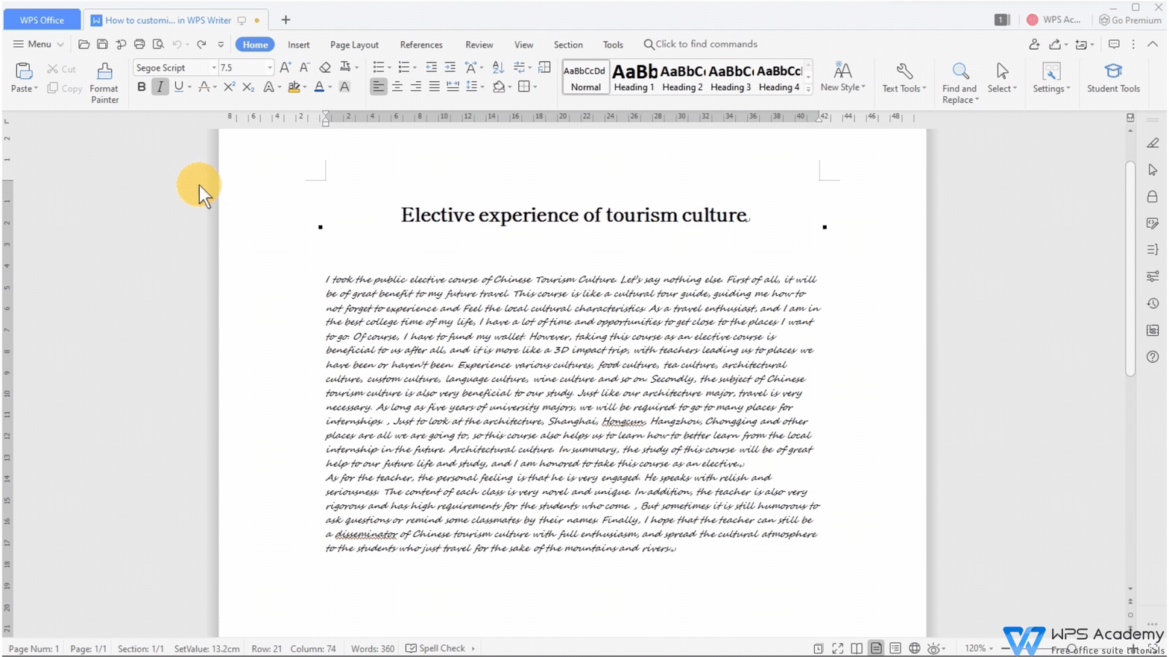Screen dimensions: 1169x657
Task: Decrease paragraph indent
Action: click(x=431, y=67)
